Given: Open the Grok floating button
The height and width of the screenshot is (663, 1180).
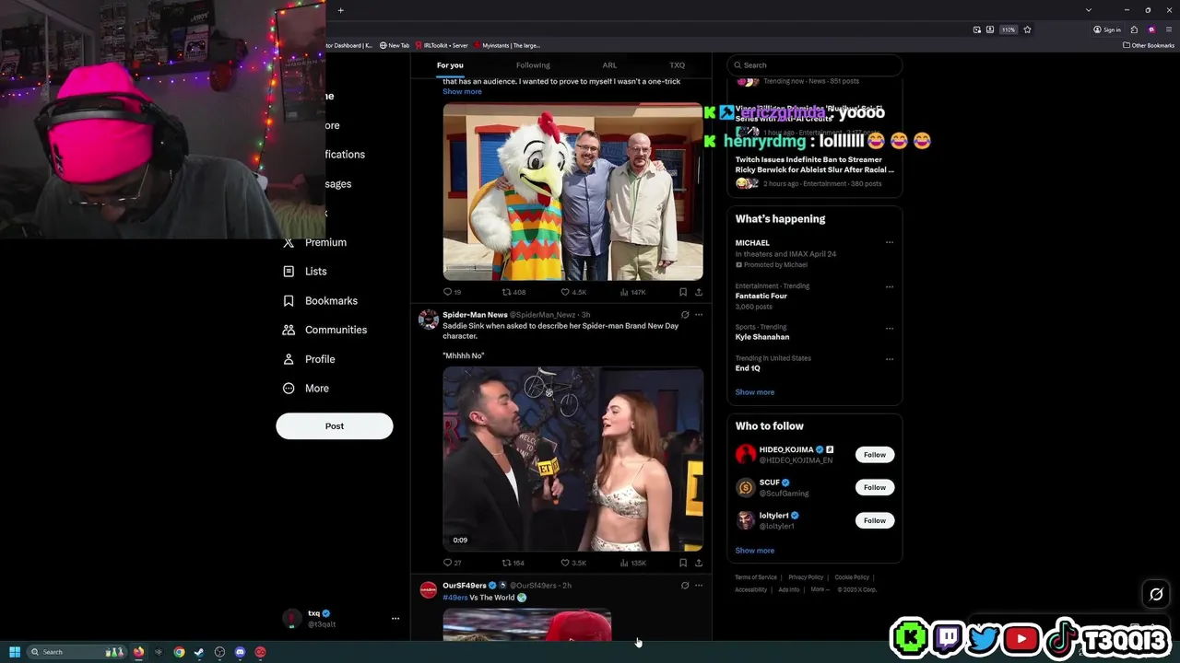Looking at the screenshot, I should 1156,594.
